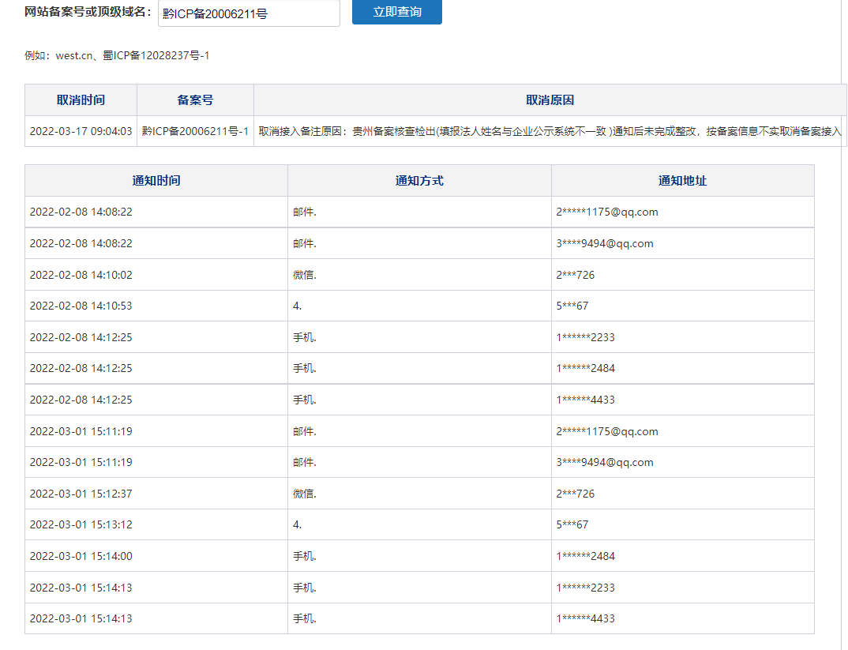Click the phone number 1******2233 entry

[x=584, y=336]
